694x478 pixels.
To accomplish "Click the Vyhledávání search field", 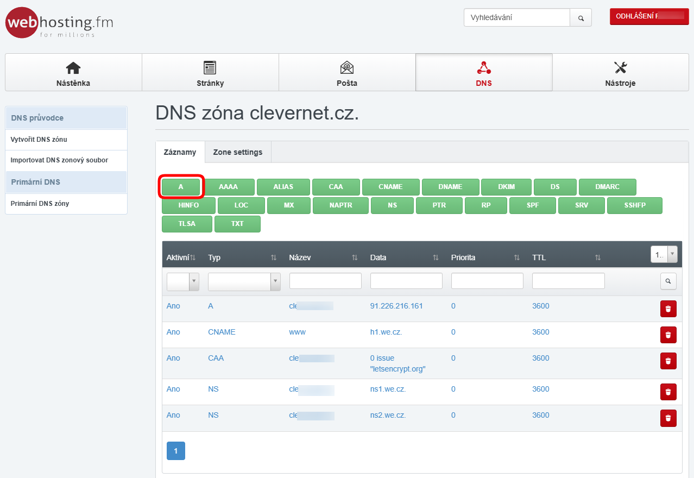I will (516, 17).
